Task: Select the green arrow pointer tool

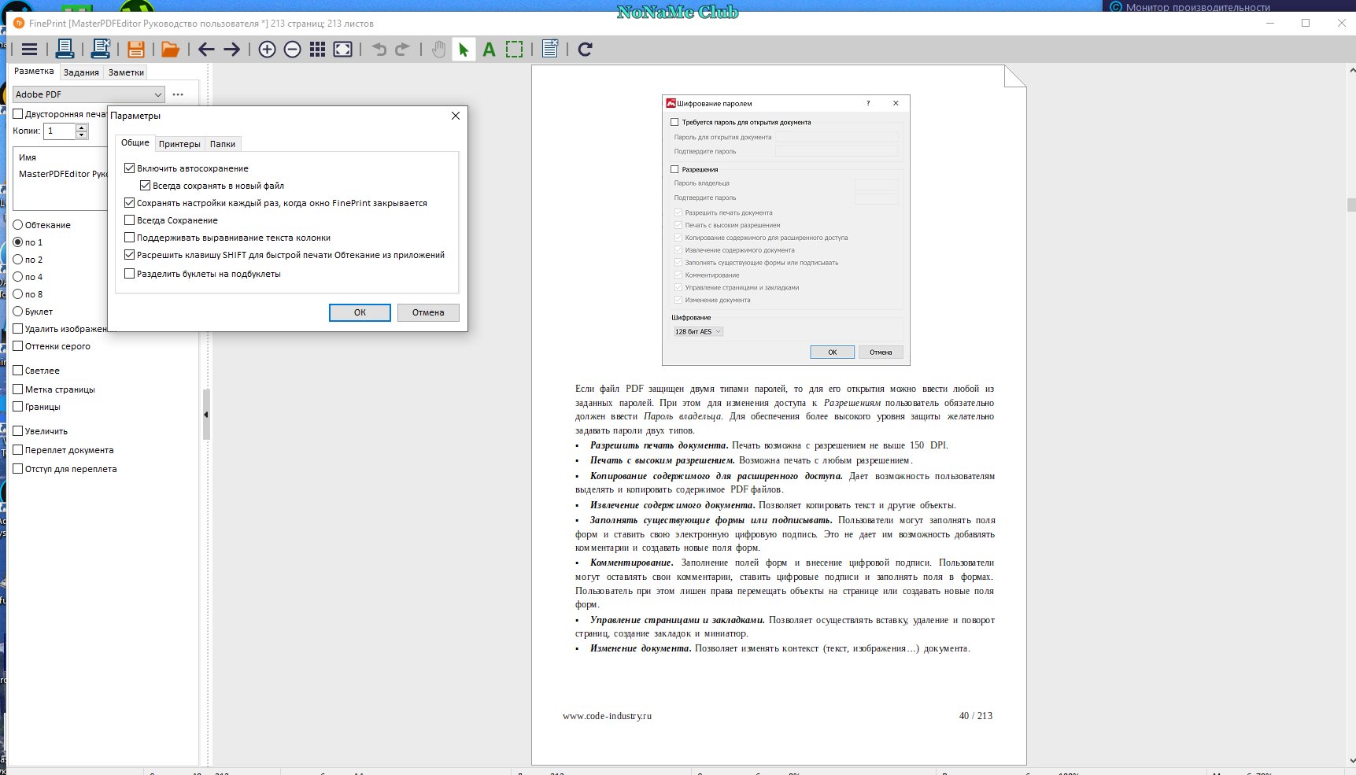Action: pos(464,50)
